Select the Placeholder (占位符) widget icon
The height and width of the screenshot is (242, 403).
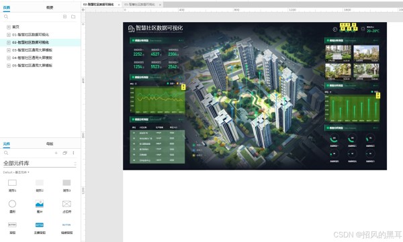66,204
